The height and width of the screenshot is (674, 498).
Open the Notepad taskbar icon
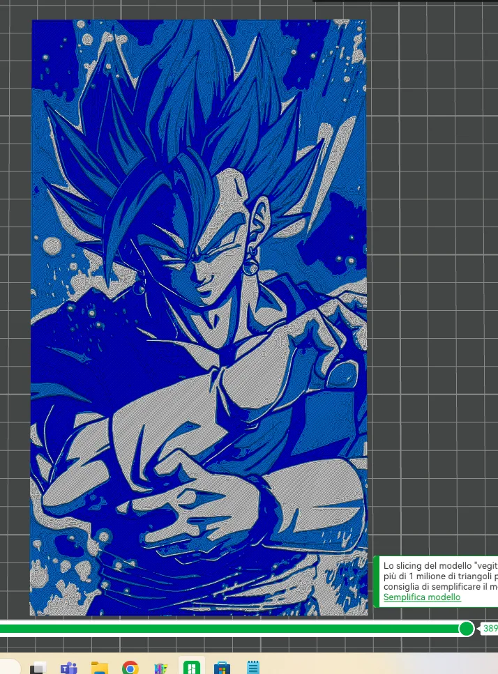coord(253,668)
